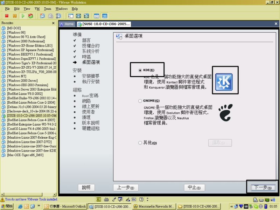This screenshot has width=280, height=210.
Task: Click the VMware Tools warning icon
Action: [x=2, y=199]
